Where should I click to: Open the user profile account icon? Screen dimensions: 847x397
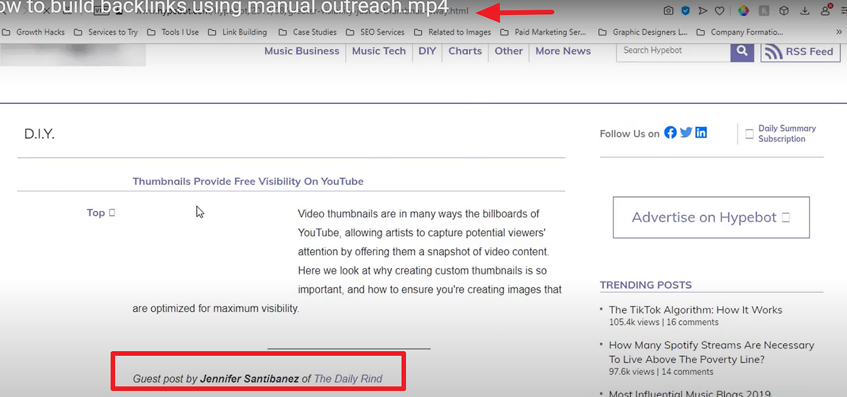tap(826, 10)
